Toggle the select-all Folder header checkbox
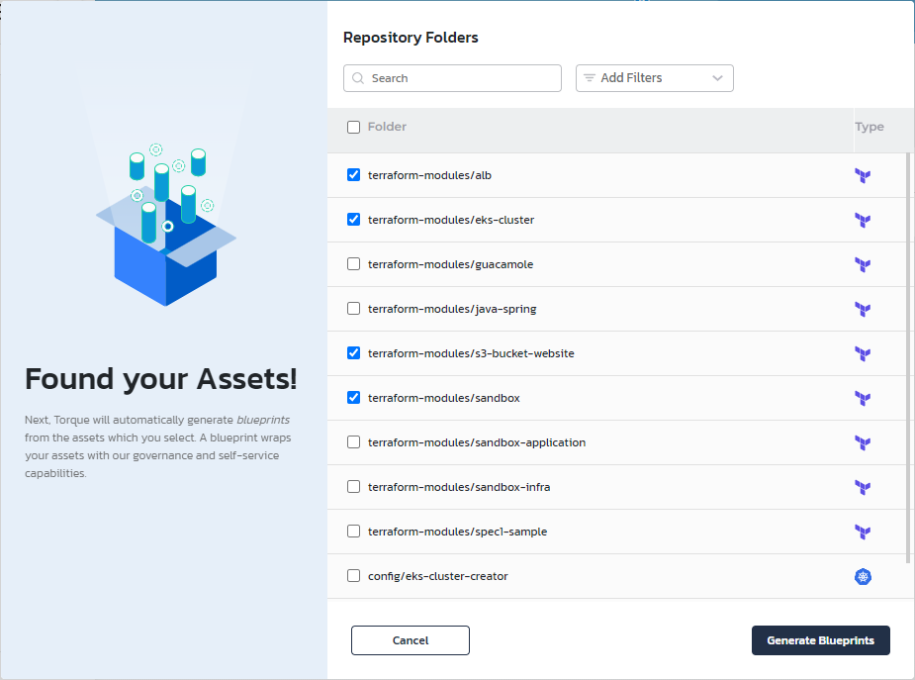 (x=354, y=127)
